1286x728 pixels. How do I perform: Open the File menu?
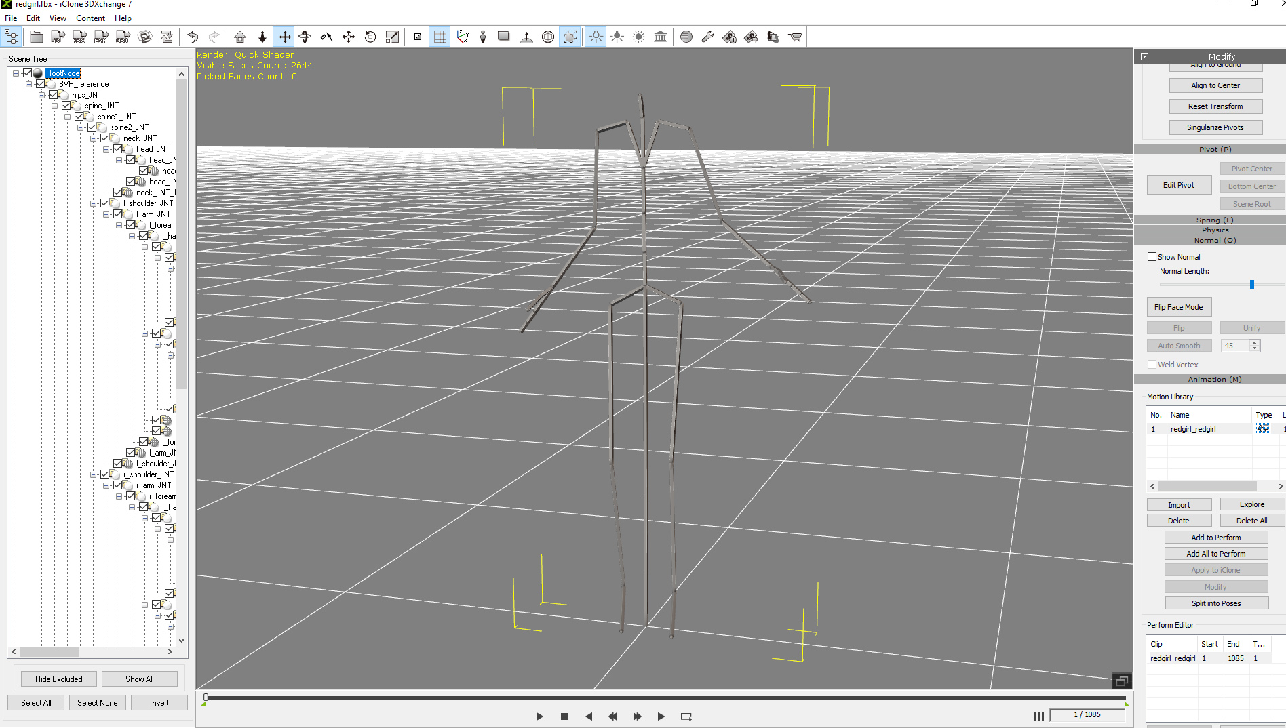(11, 18)
